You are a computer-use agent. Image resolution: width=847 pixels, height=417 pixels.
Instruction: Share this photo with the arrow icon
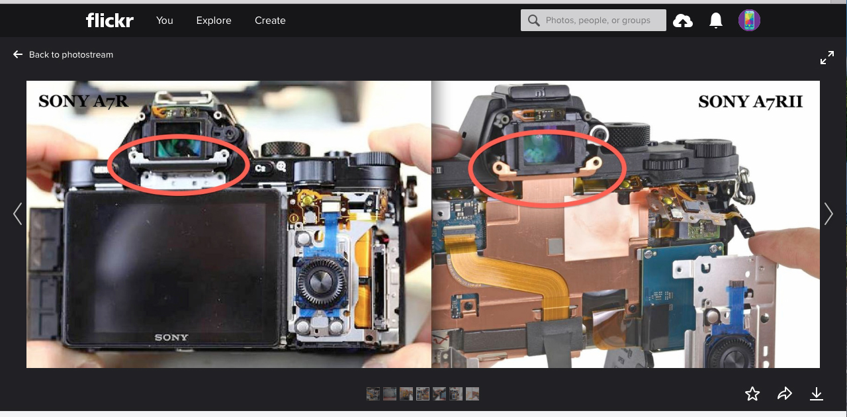click(x=785, y=394)
